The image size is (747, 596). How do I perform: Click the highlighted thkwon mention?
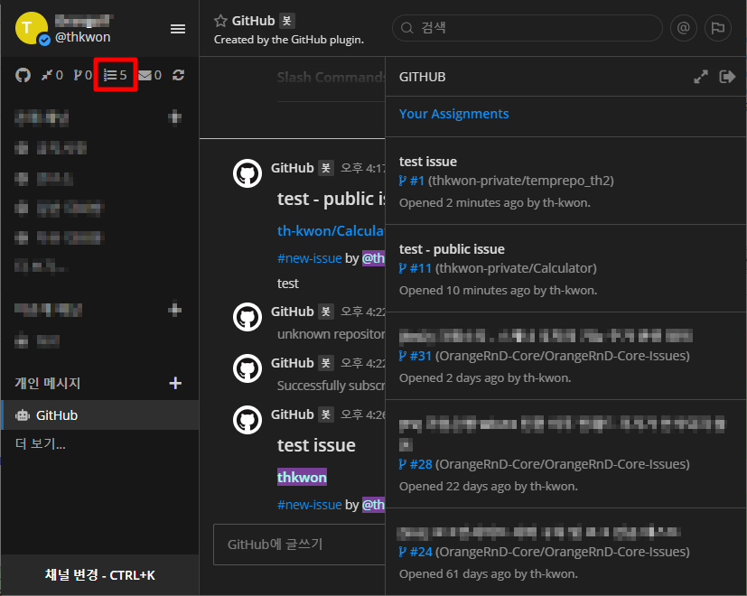302,478
